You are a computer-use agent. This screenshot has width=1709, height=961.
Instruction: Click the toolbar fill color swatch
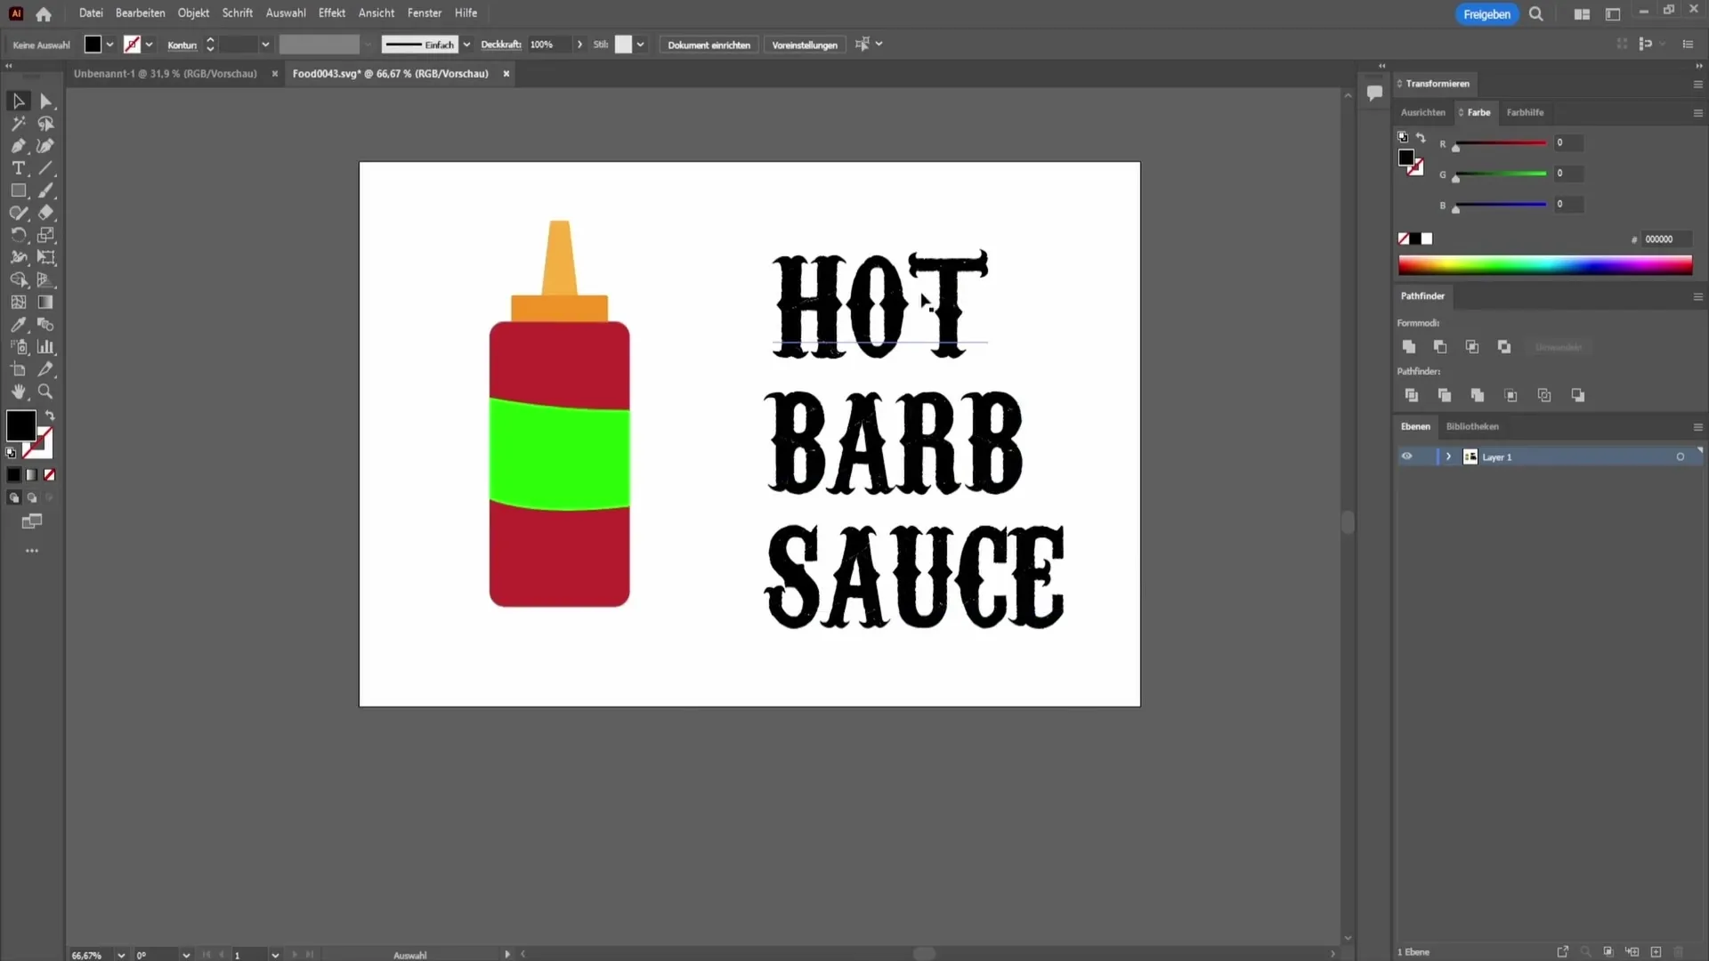(x=20, y=425)
